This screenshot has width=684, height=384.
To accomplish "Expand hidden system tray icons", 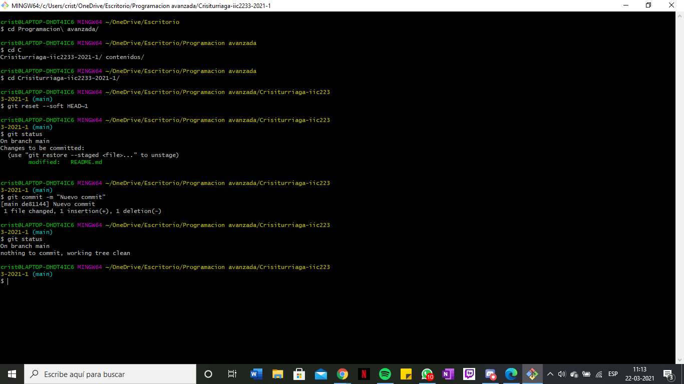I will point(550,373).
